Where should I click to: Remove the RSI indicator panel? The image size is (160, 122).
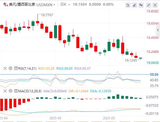5,68
